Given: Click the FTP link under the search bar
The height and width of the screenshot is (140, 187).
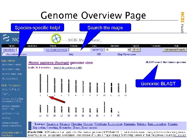Looking at the screenshot, I should (x=99, y=54).
